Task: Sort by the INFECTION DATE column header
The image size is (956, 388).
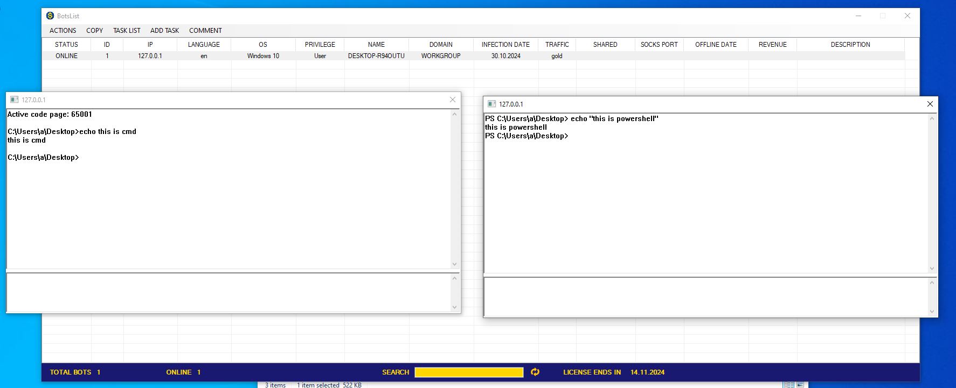Action: 505,45
